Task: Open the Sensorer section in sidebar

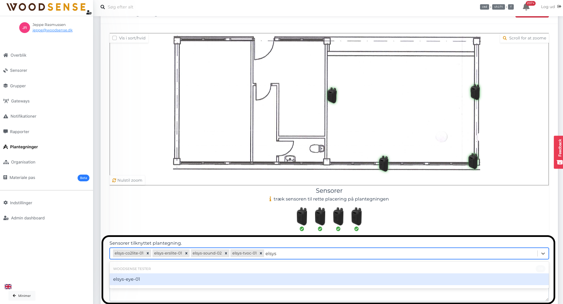Action: 18,70
